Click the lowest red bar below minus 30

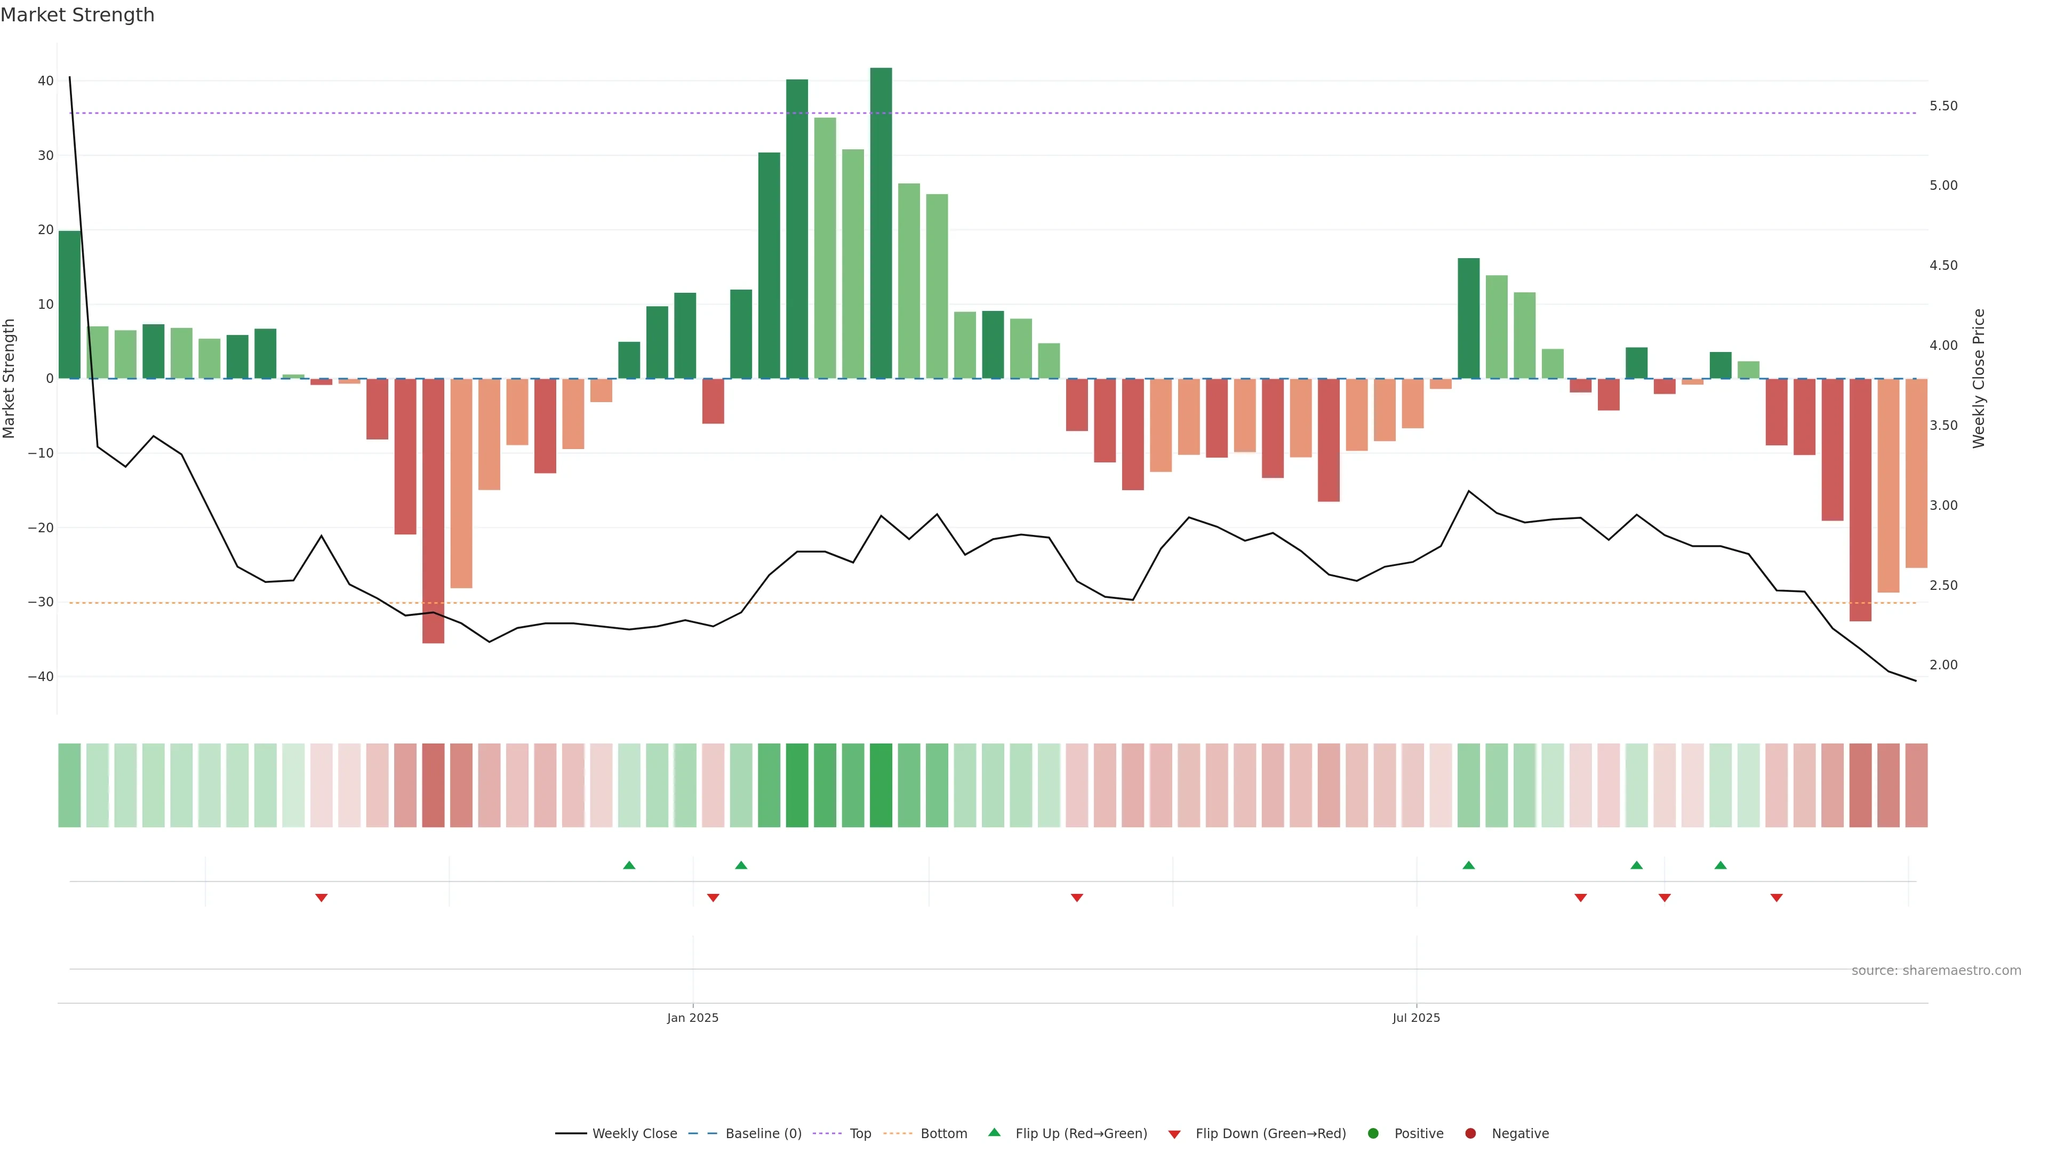tap(433, 509)
